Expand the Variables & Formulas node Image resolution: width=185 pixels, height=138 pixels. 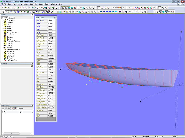click(x=3, y=50)
